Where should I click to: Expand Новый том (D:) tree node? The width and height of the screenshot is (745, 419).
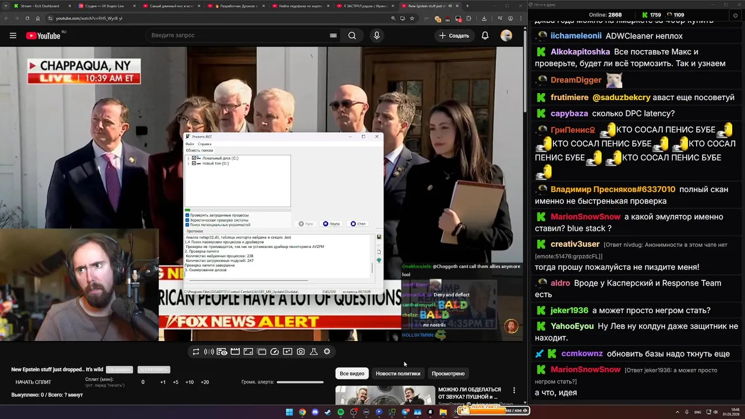click(188, 164)
